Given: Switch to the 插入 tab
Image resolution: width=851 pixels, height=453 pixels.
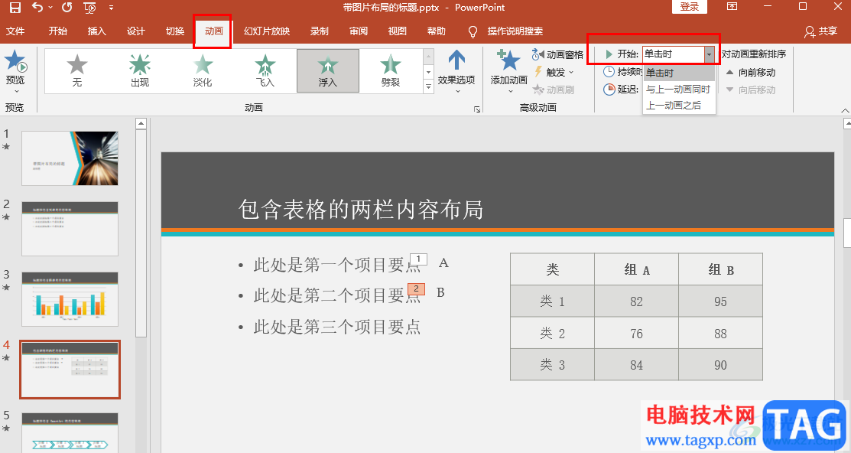Looking at the screenshot, I should tap(96, 31).
